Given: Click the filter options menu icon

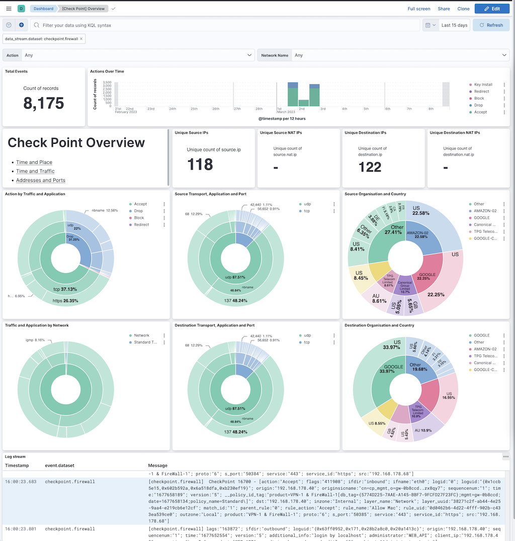Looking at the screenshot, I should click(x=9, y=25).
